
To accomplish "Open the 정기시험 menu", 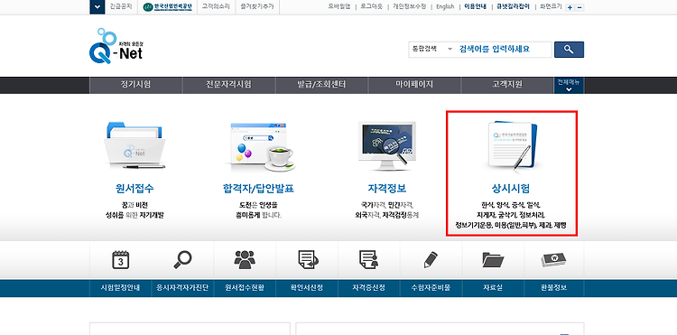I will (136, 85).
